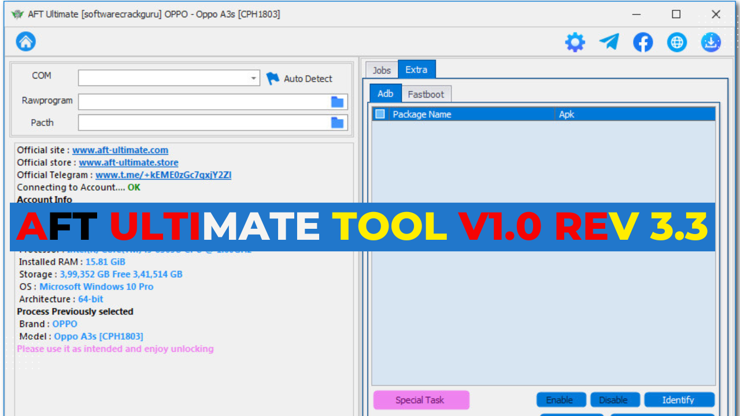The image size is (740, 416).
Task: Select the '64-bit' architecture value
Action: (x=91, y=299)
